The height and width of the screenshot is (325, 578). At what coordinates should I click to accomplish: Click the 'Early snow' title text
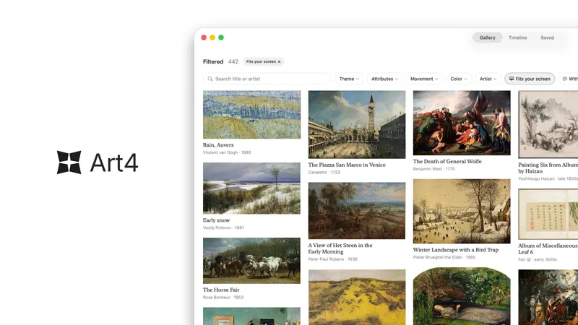[216, 220]
